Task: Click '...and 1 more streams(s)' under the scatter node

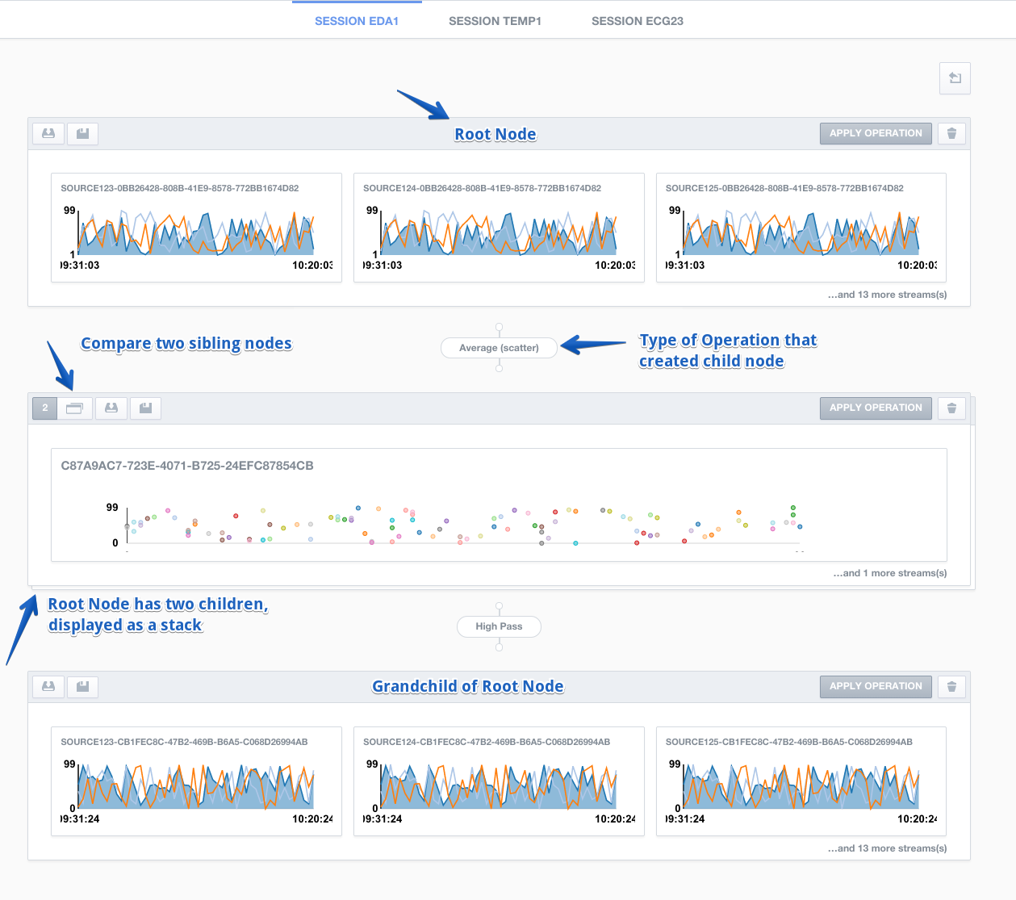Action: [890, 573]
